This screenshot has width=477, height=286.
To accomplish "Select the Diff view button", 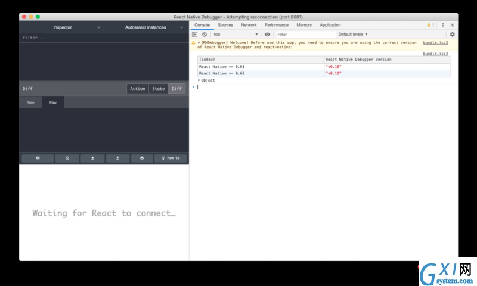I will tap(176, 88).
